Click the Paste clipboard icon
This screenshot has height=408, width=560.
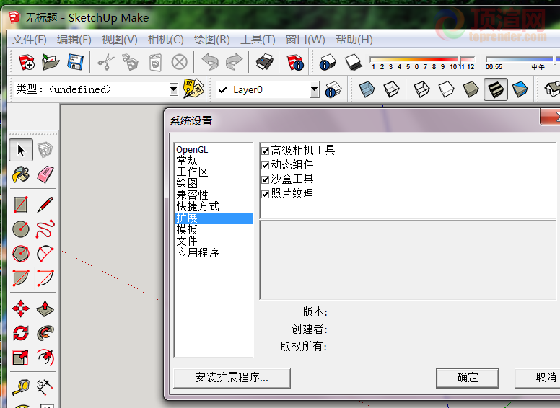pyautogui.click(x=155, y=63)
